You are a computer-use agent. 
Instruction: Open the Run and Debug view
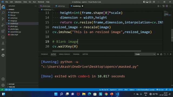(x=3, y=25)
